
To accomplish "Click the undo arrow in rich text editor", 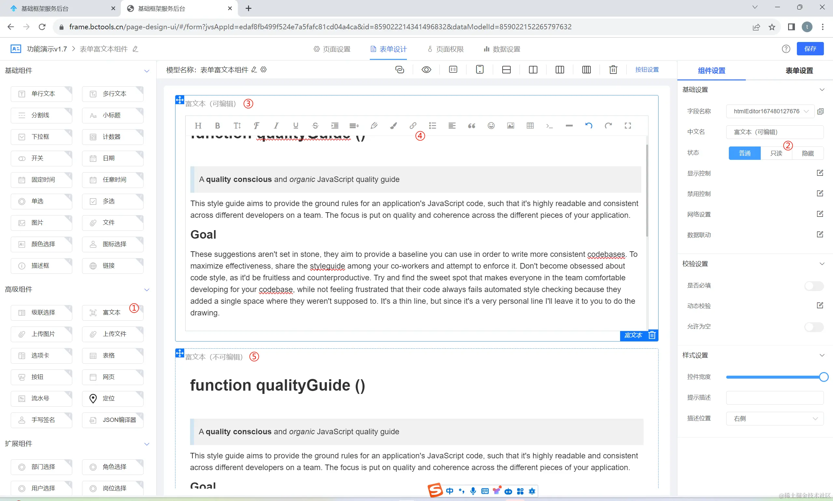I will click(x=589, y=126).
